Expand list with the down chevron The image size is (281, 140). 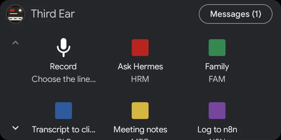pyautogui.click(x=15, y=128)
